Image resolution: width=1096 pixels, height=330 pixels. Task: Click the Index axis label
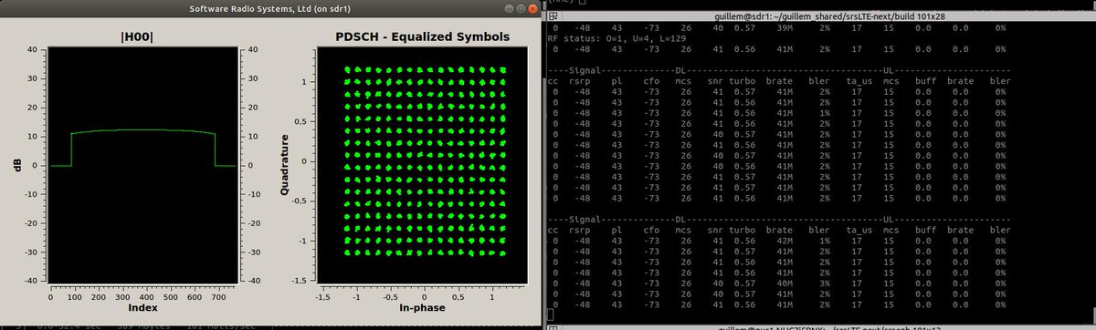[x=143, y=309]
